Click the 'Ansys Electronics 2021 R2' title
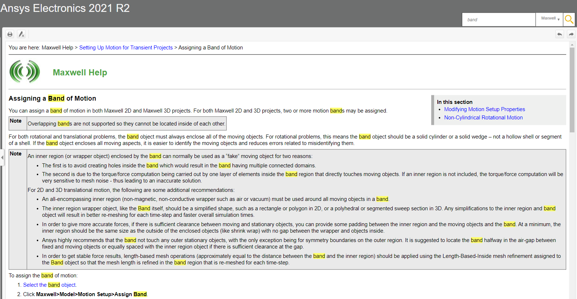 click(65, 8)
